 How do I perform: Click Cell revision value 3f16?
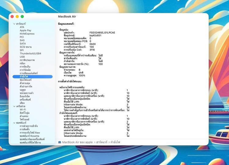(92, 50)
